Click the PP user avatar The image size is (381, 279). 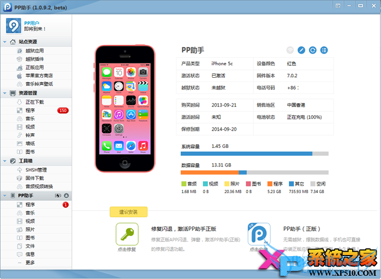[x=14, y=26]
